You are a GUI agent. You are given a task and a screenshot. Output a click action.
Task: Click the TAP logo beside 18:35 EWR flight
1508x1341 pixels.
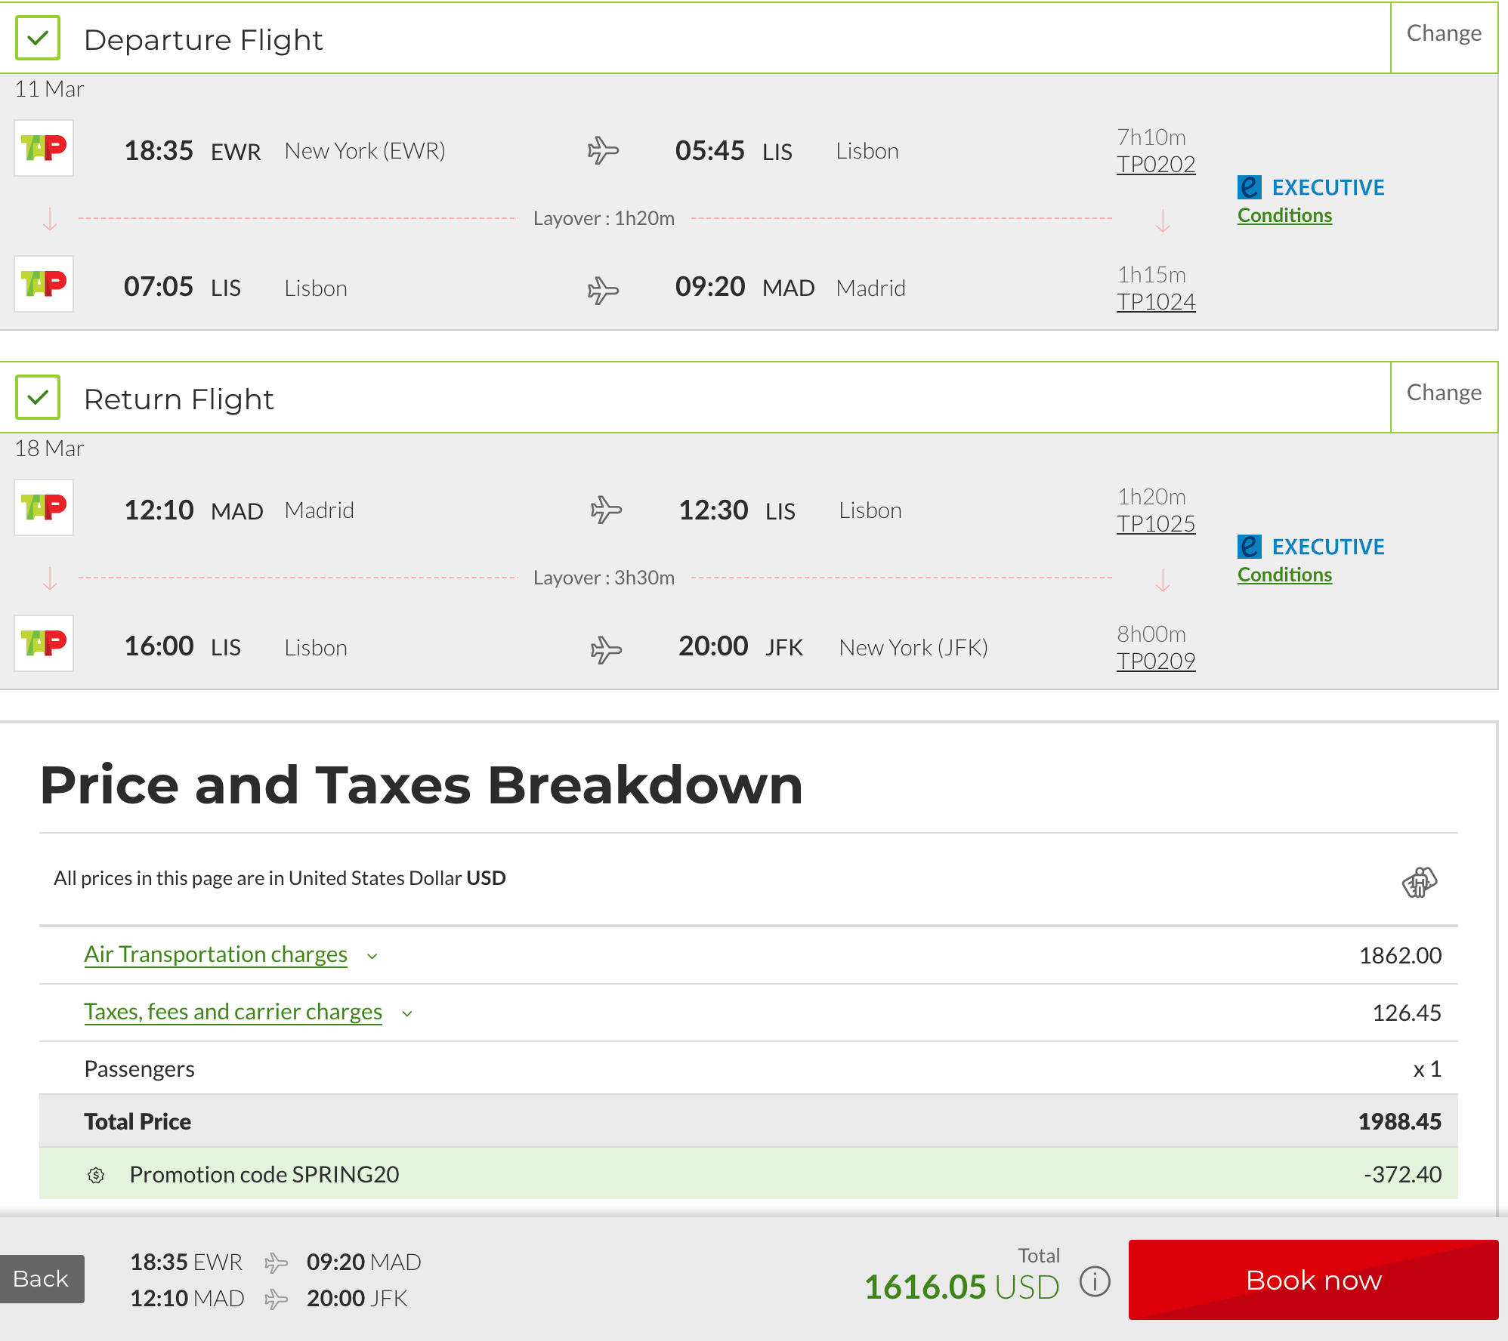point(44,148)
